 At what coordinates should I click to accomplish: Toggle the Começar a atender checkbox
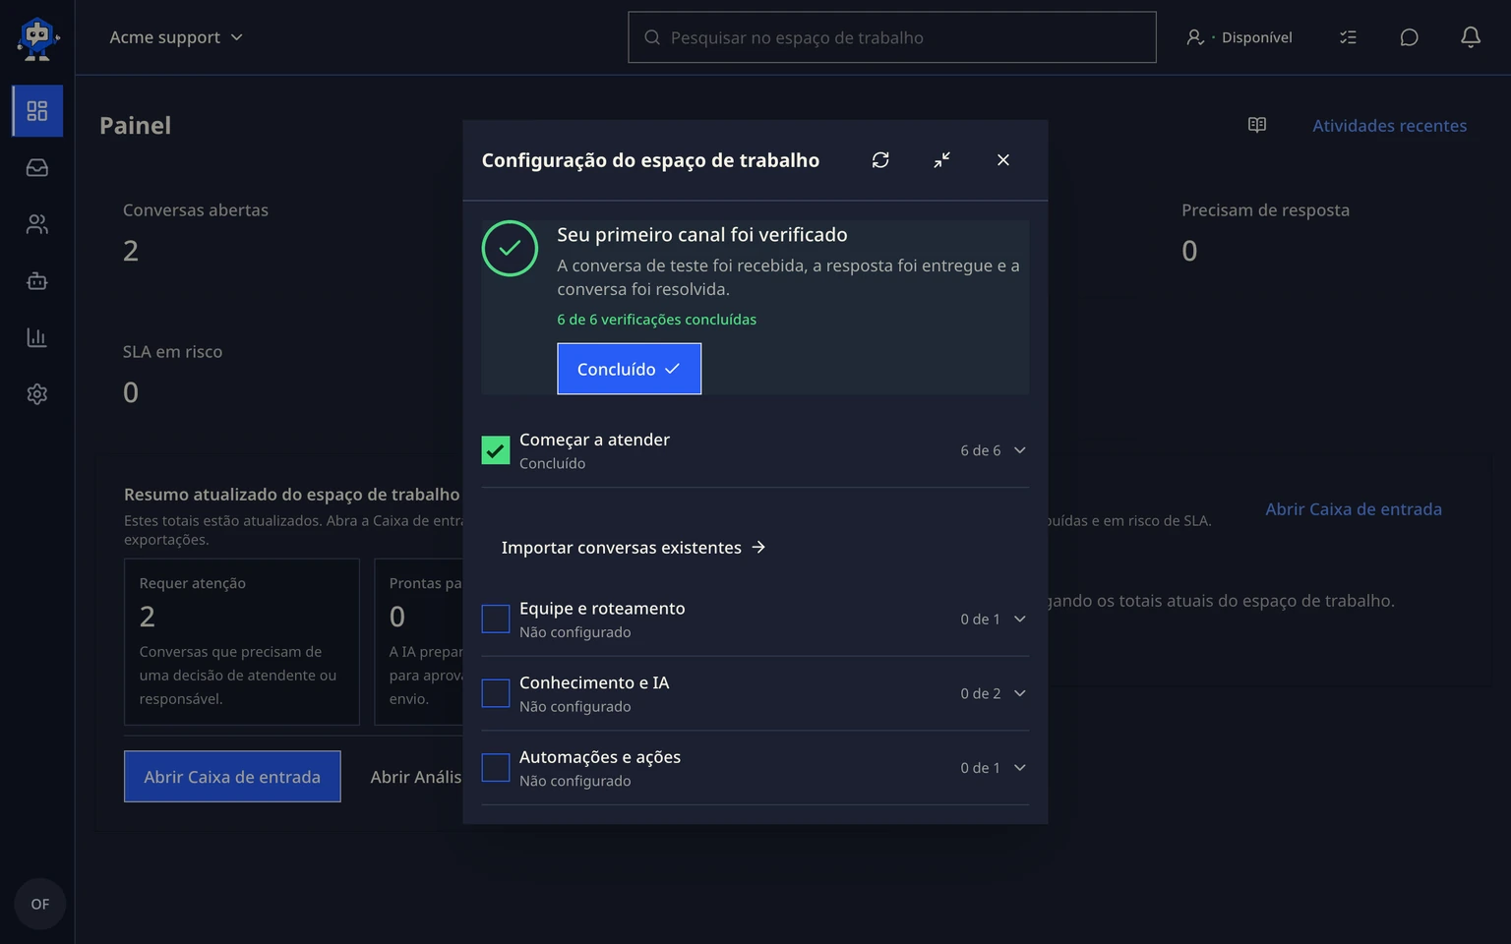[x=496, y=450]
